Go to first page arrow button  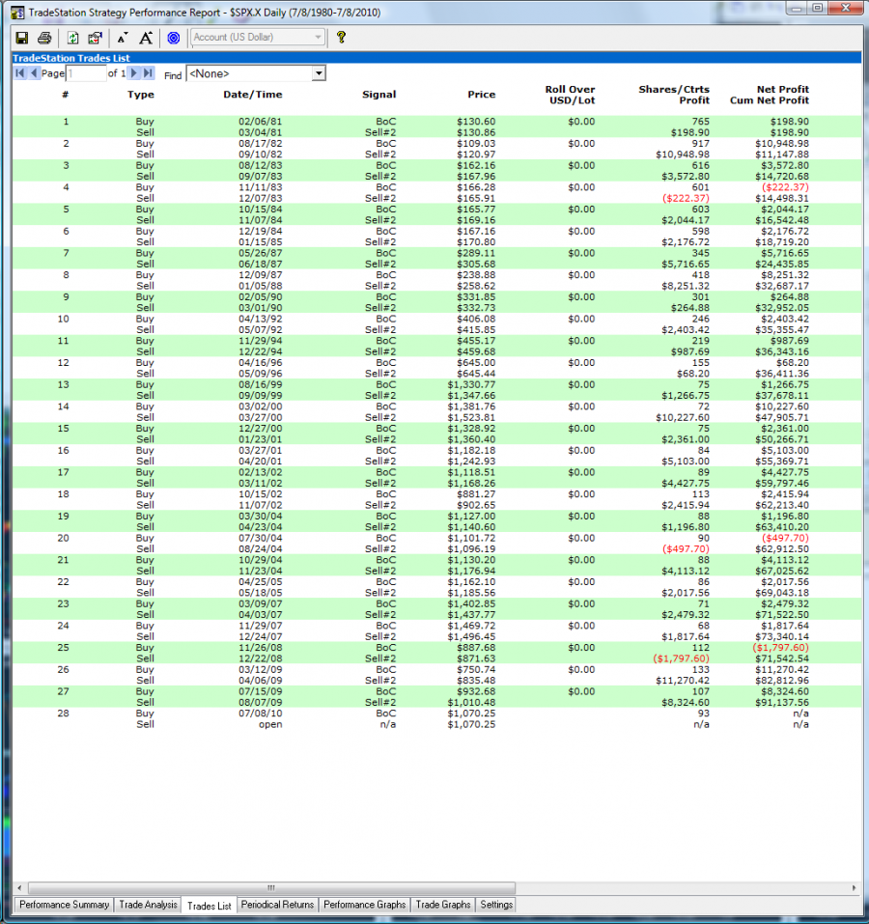20,73
